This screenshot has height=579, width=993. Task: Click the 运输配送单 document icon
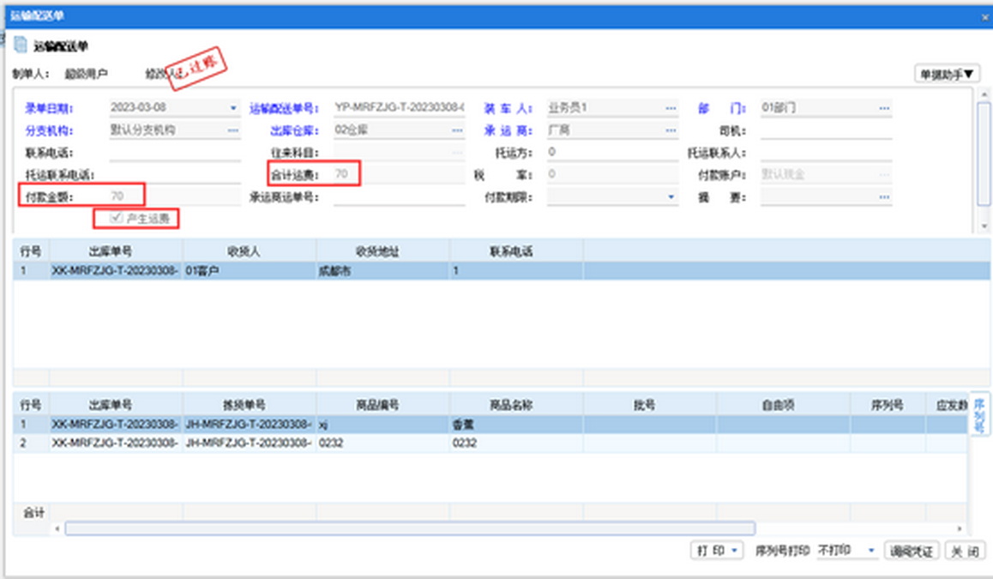pyautogui.click(x=21, y=45)
